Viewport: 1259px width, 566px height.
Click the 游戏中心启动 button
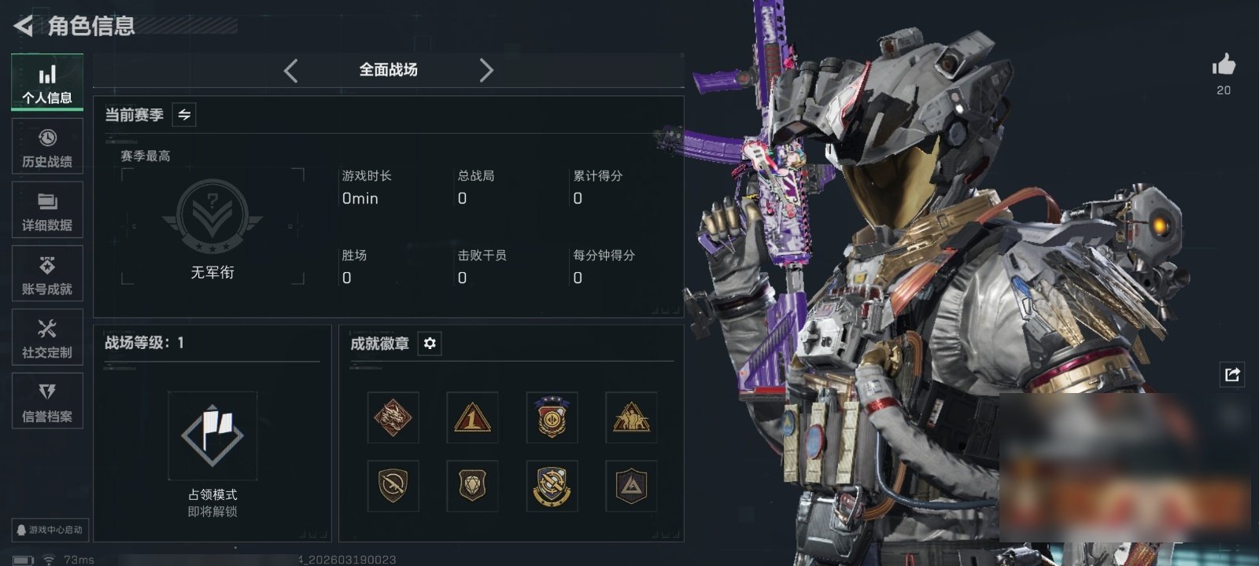[50, 530]
